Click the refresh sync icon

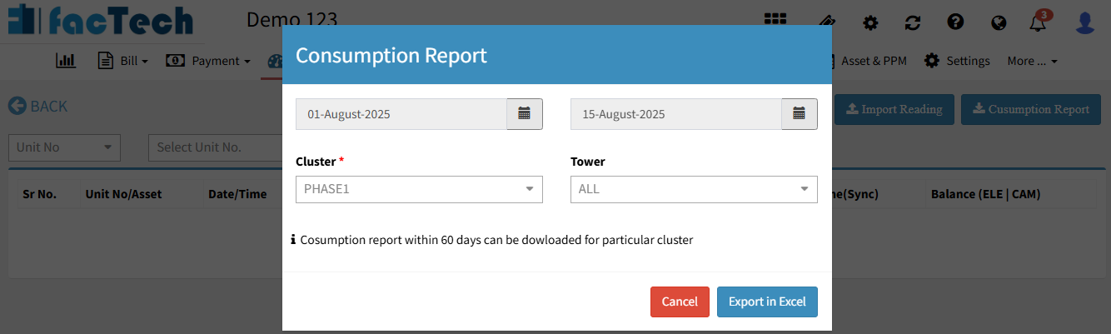(913, 22)
